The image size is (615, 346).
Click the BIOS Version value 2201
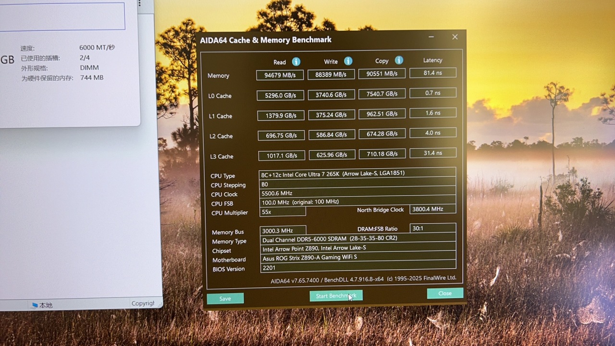[358, 267]
